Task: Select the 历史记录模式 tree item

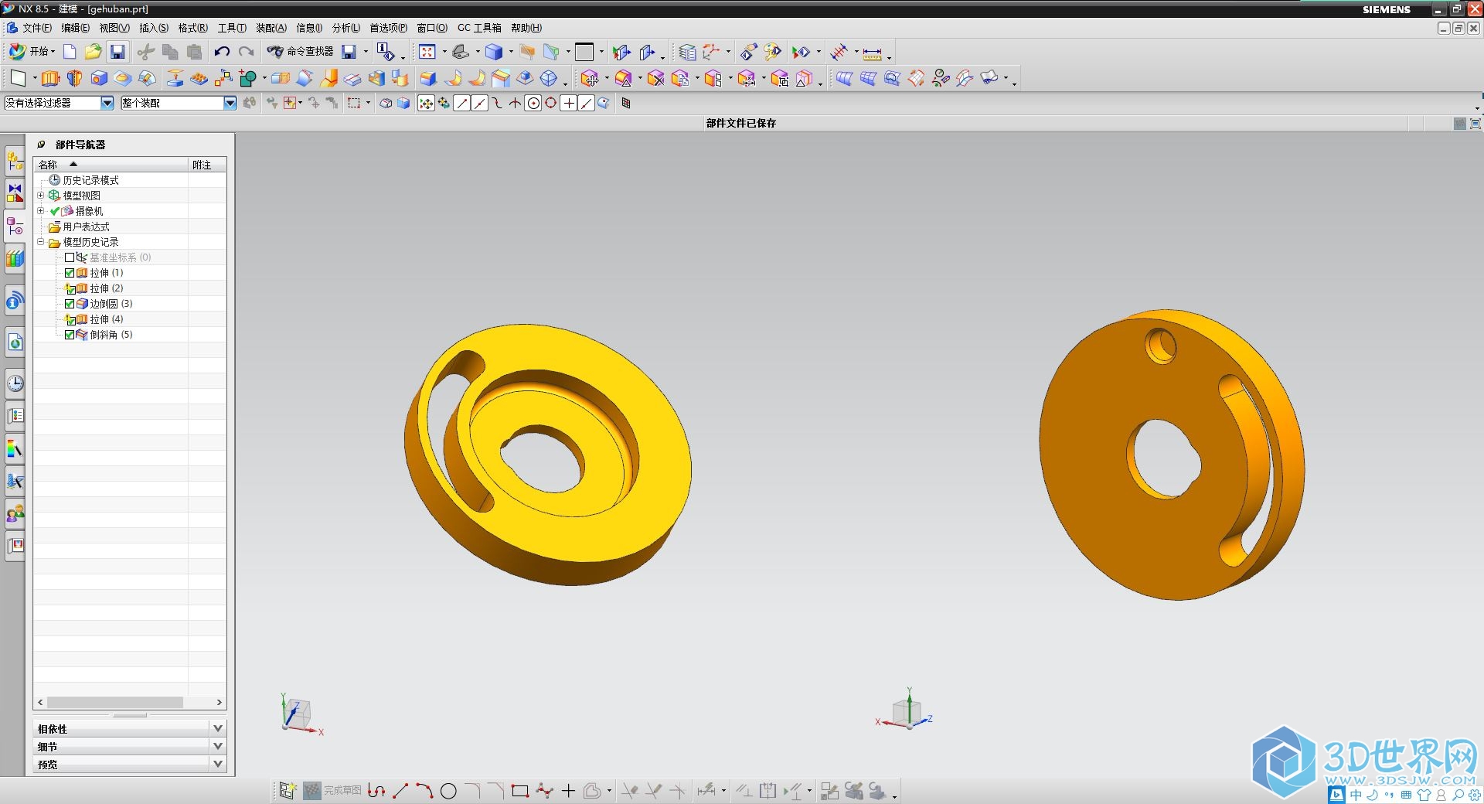Action: [90, 180]
